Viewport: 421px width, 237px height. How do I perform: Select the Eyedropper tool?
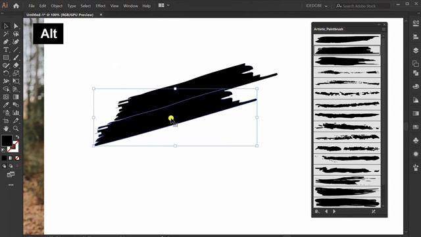click(x=6, y=105)
